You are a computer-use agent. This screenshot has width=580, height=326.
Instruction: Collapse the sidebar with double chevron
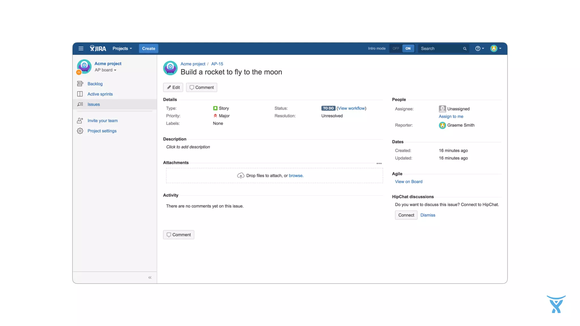pyautogui.click(x=150, y=277)
